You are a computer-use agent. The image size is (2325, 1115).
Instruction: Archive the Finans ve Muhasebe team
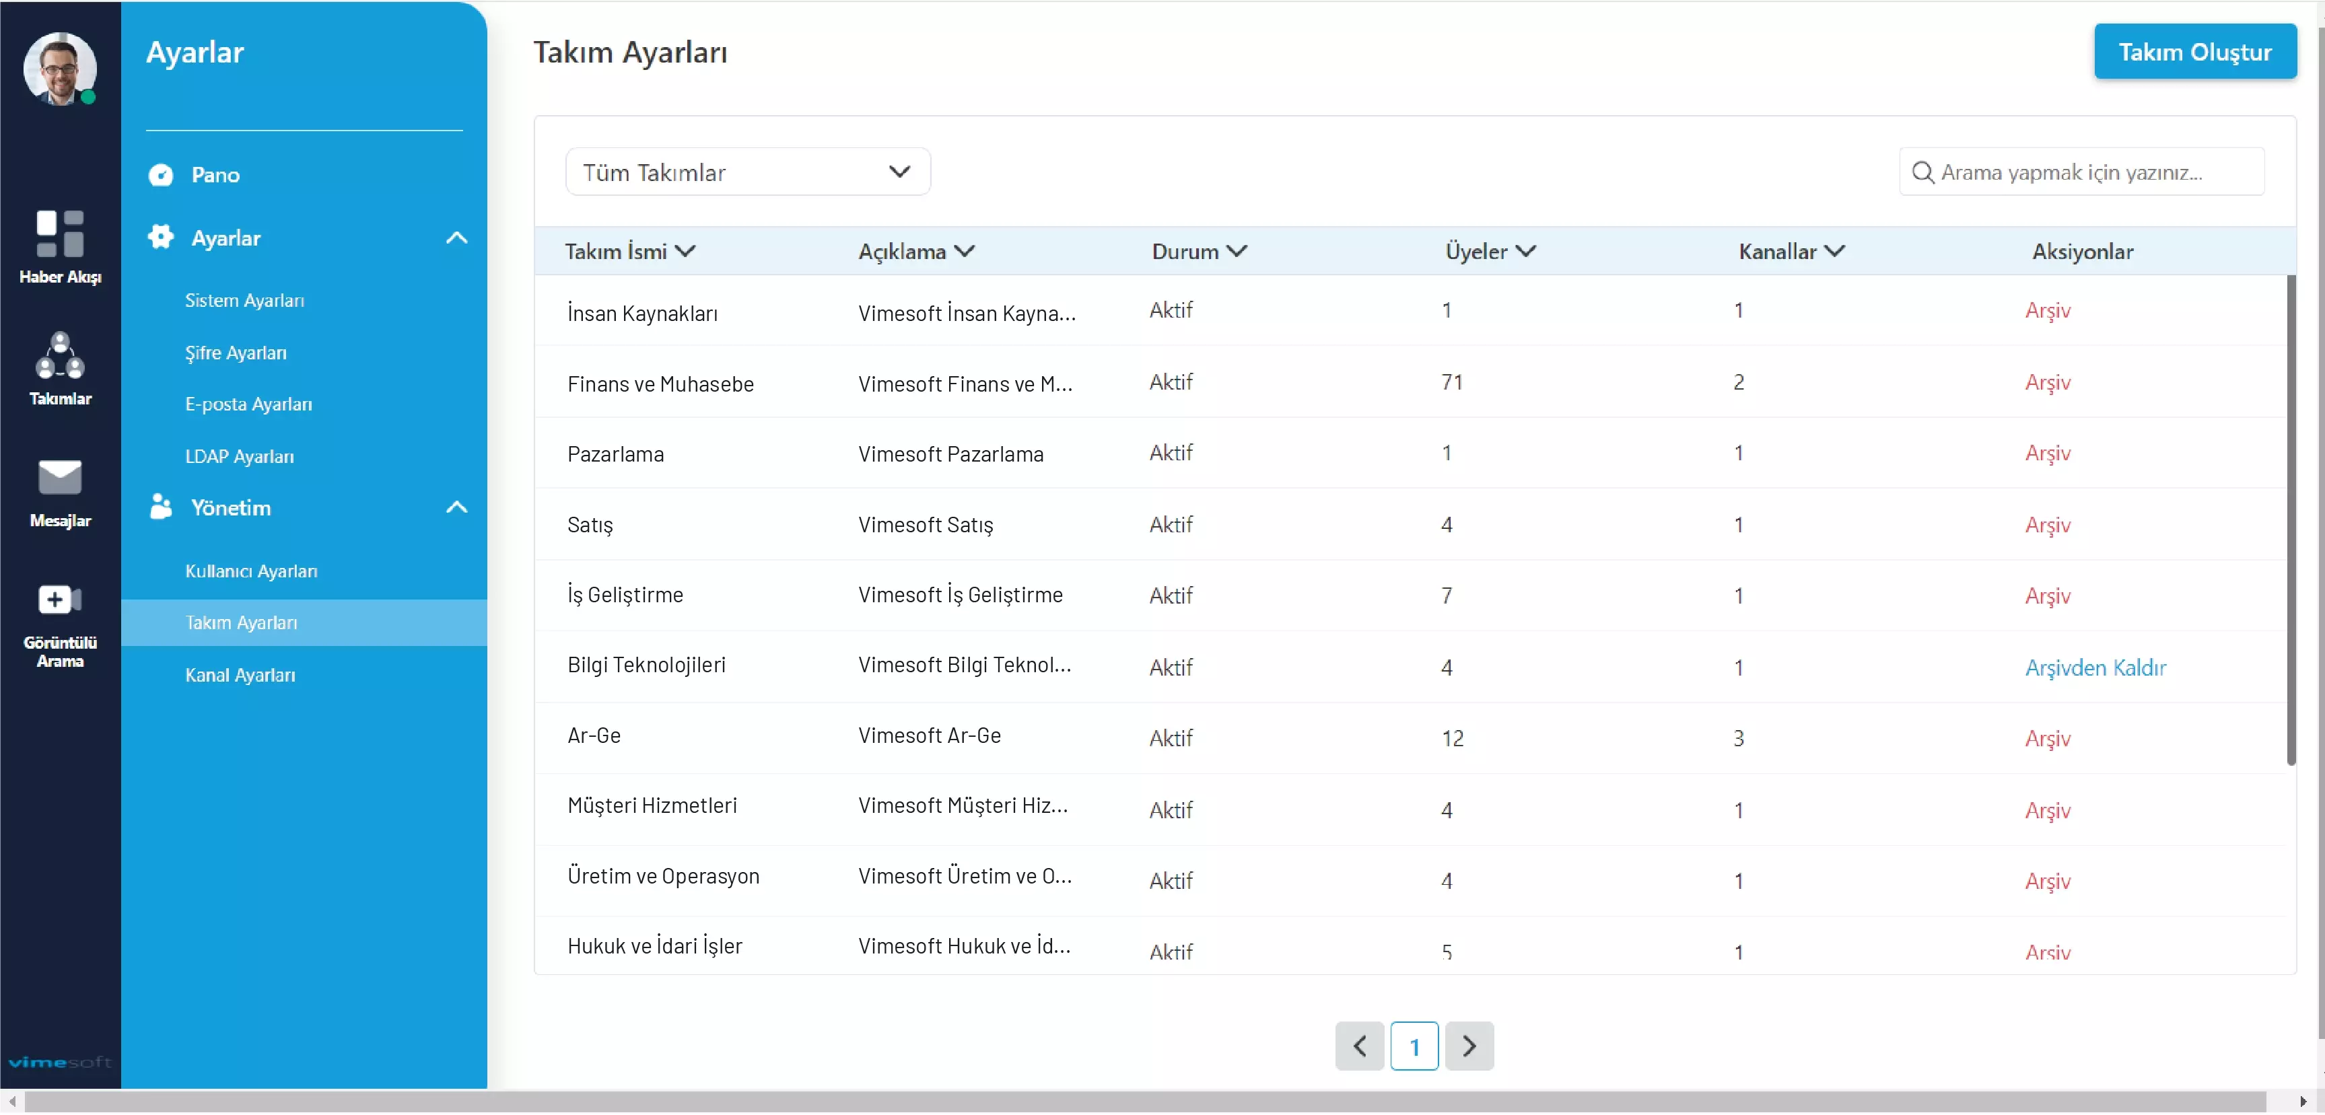tap(2047, 382)
